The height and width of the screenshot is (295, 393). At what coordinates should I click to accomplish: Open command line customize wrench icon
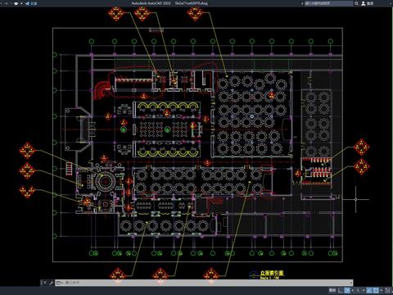click(x=51, y=283)
